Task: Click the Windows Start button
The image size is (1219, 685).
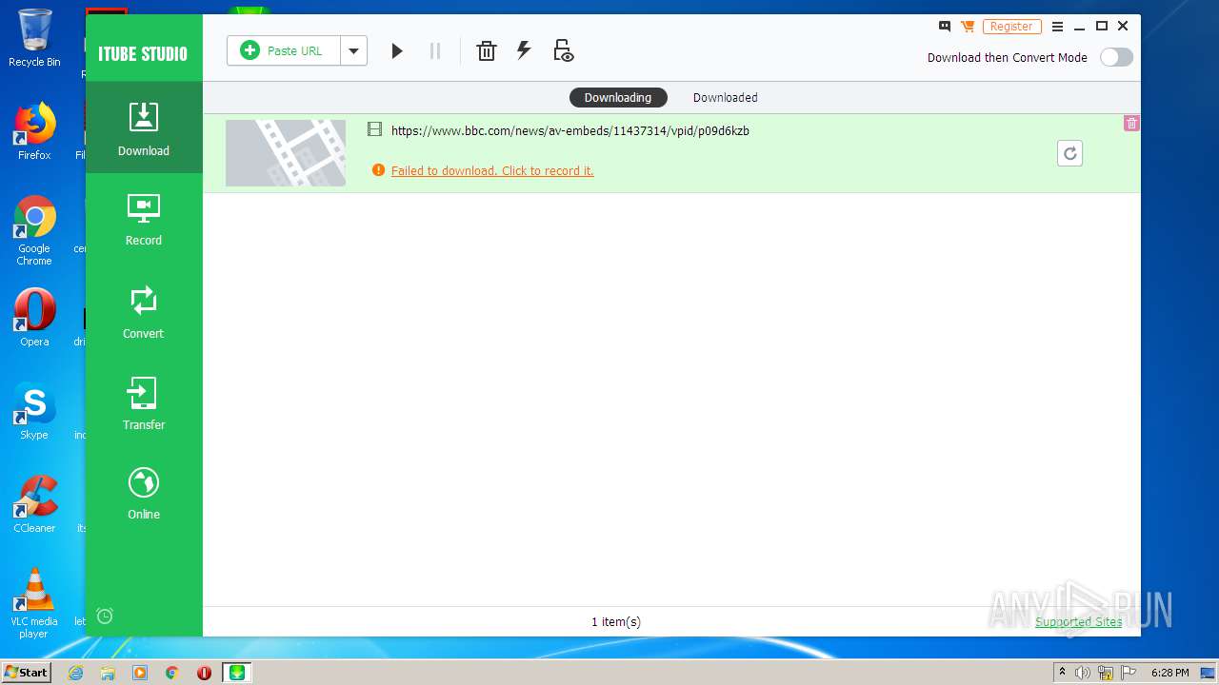Action: [x=26, y=672]
